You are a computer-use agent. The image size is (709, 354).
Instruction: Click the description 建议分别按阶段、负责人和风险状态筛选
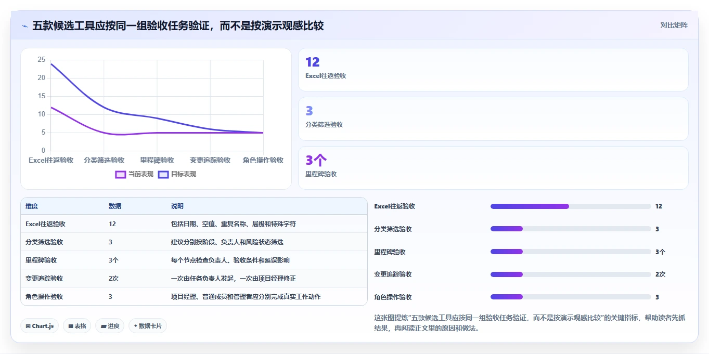click(x=227, y=242)
